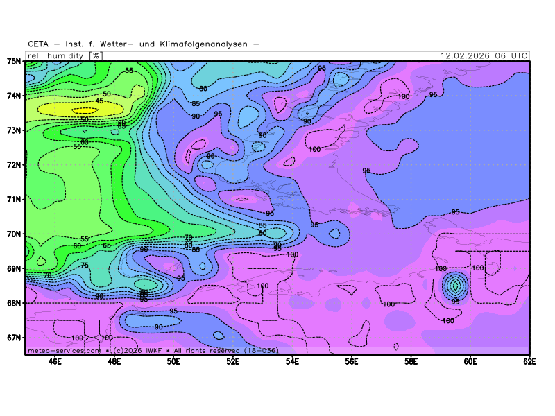Viewport: 555px width, 416px height.
Task: Click the CETA institute title text
Action: [x=144, y=44]
